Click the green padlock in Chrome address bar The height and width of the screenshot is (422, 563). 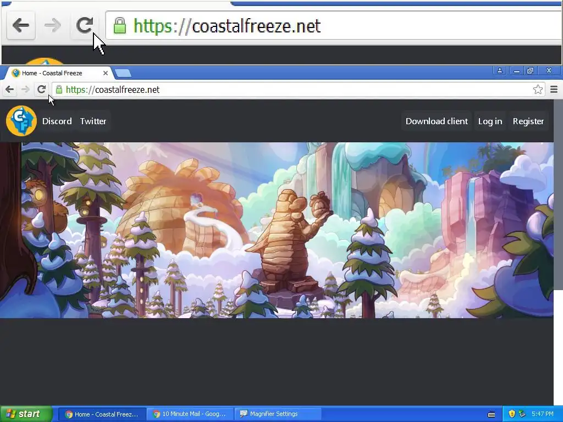59,90
